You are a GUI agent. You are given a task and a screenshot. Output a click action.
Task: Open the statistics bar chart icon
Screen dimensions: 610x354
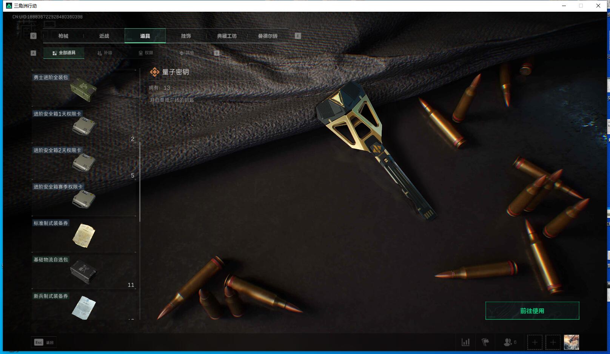[466, 342]
